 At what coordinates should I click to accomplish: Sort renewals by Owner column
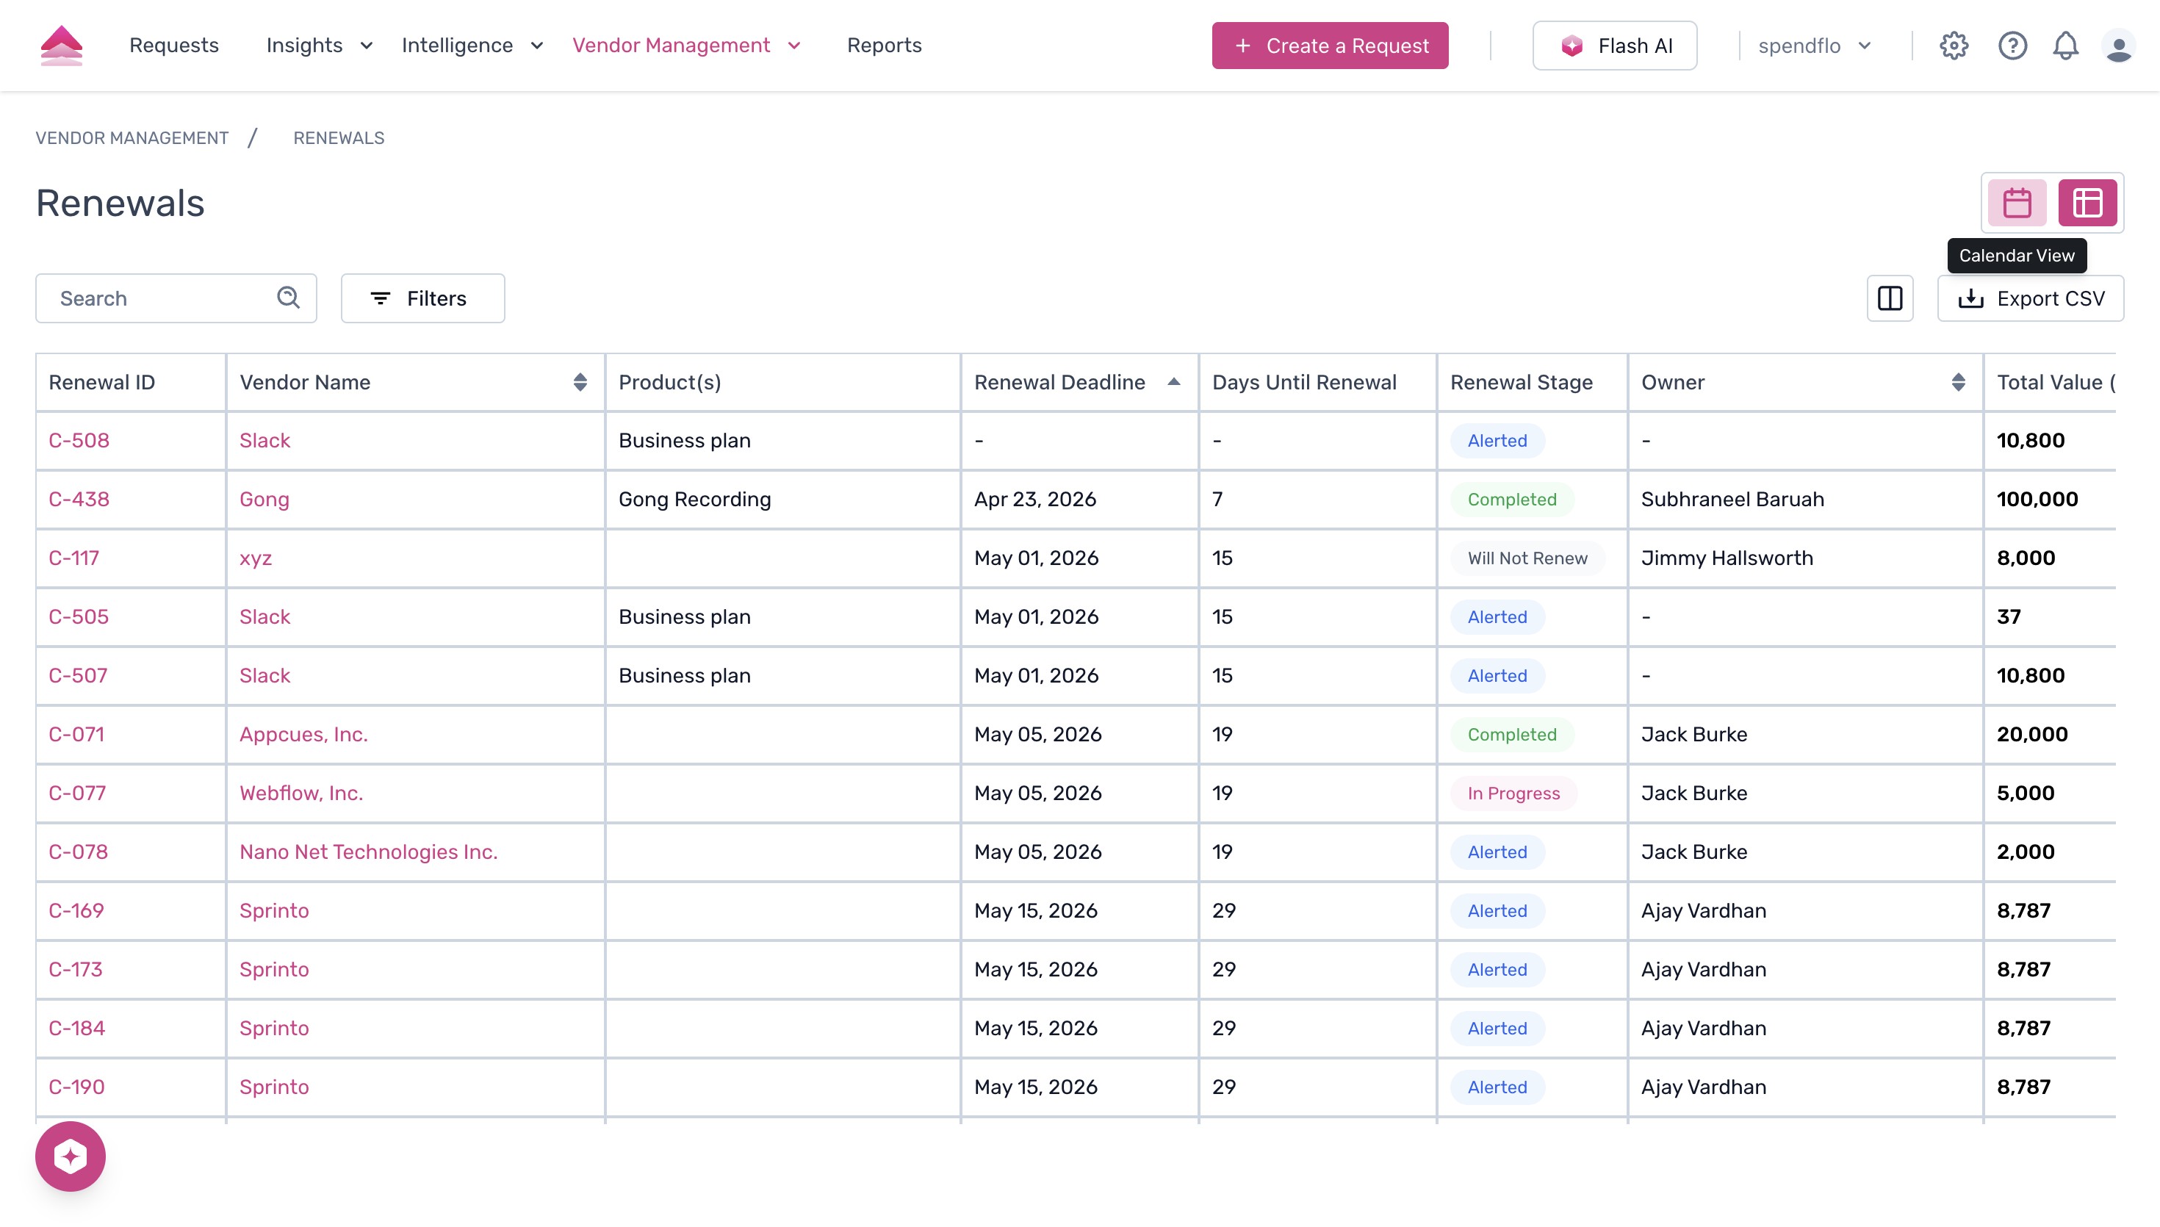[1957, 382]
